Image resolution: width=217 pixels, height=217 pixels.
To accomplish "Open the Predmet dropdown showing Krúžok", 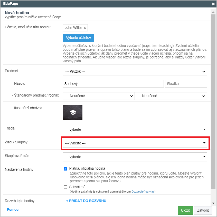I will point(135,72).
